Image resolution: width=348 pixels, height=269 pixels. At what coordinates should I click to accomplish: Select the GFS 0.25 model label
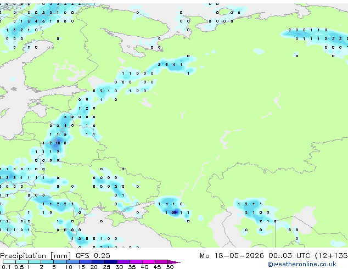(93, 256)
